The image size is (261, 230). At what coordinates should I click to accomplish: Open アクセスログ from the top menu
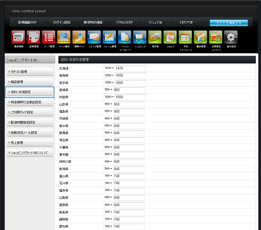coord(124,23)
